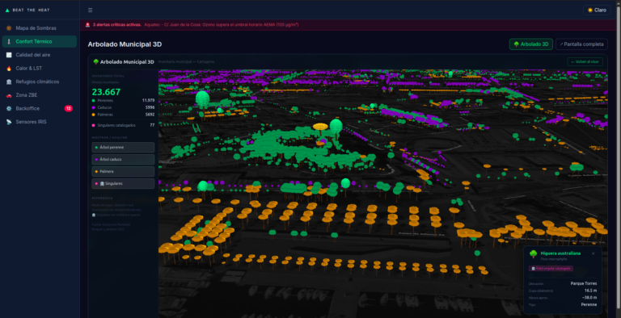Screen dimensions: 621x318
Task: Open Zona ZBE section
Action: coord(39,95)
